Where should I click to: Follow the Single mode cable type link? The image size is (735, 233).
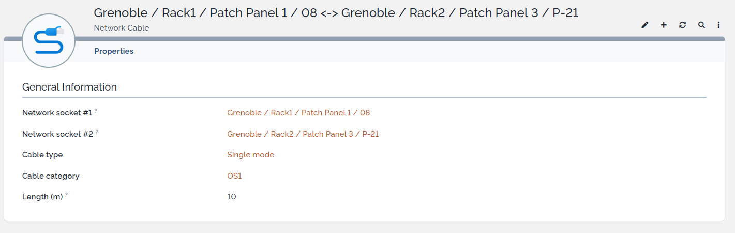[x=250, y=155]
